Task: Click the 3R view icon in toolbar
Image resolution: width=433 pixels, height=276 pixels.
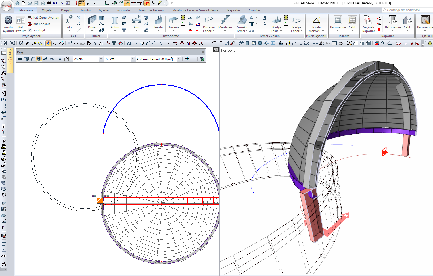Action: (x=411, y=43)
